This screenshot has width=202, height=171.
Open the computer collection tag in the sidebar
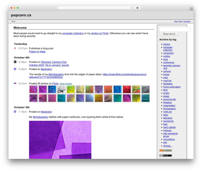click(168, 49)
